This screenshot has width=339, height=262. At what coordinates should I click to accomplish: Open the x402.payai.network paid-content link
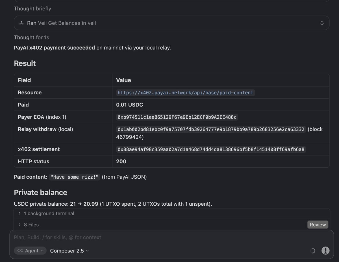coord(185,93)
